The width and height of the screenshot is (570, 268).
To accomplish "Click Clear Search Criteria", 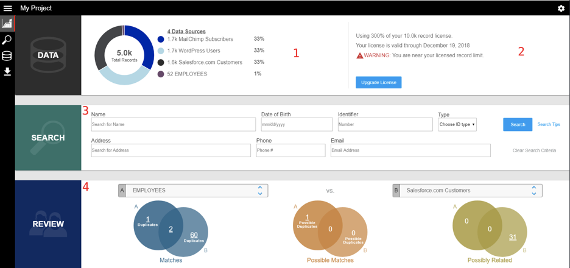I will pyautogui.click(x=533, y=150).
